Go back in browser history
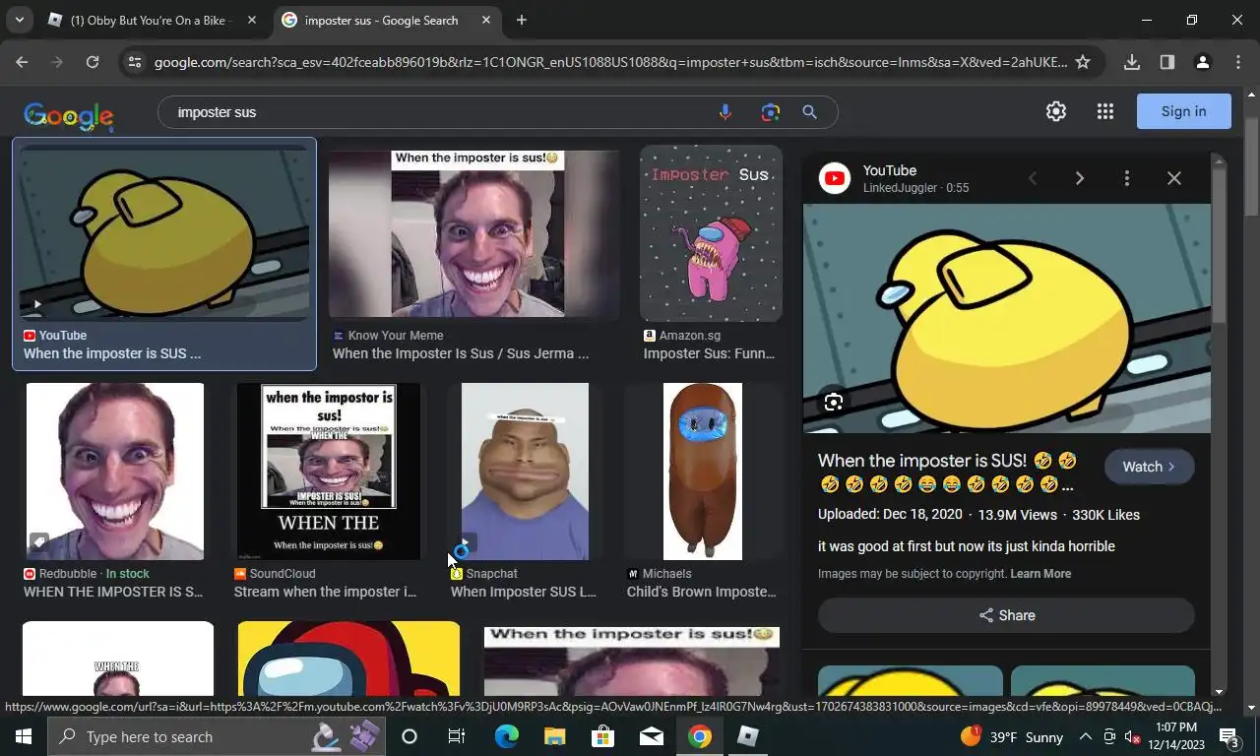This screenshot has width=1260, height=756. coord(22,62)
